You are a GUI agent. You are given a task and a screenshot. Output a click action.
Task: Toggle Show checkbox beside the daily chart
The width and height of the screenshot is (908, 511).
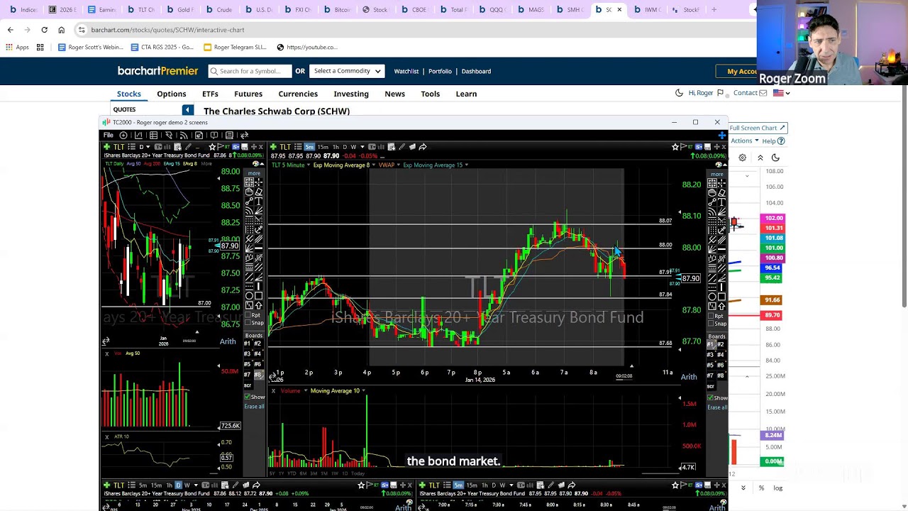pos(248,397)
